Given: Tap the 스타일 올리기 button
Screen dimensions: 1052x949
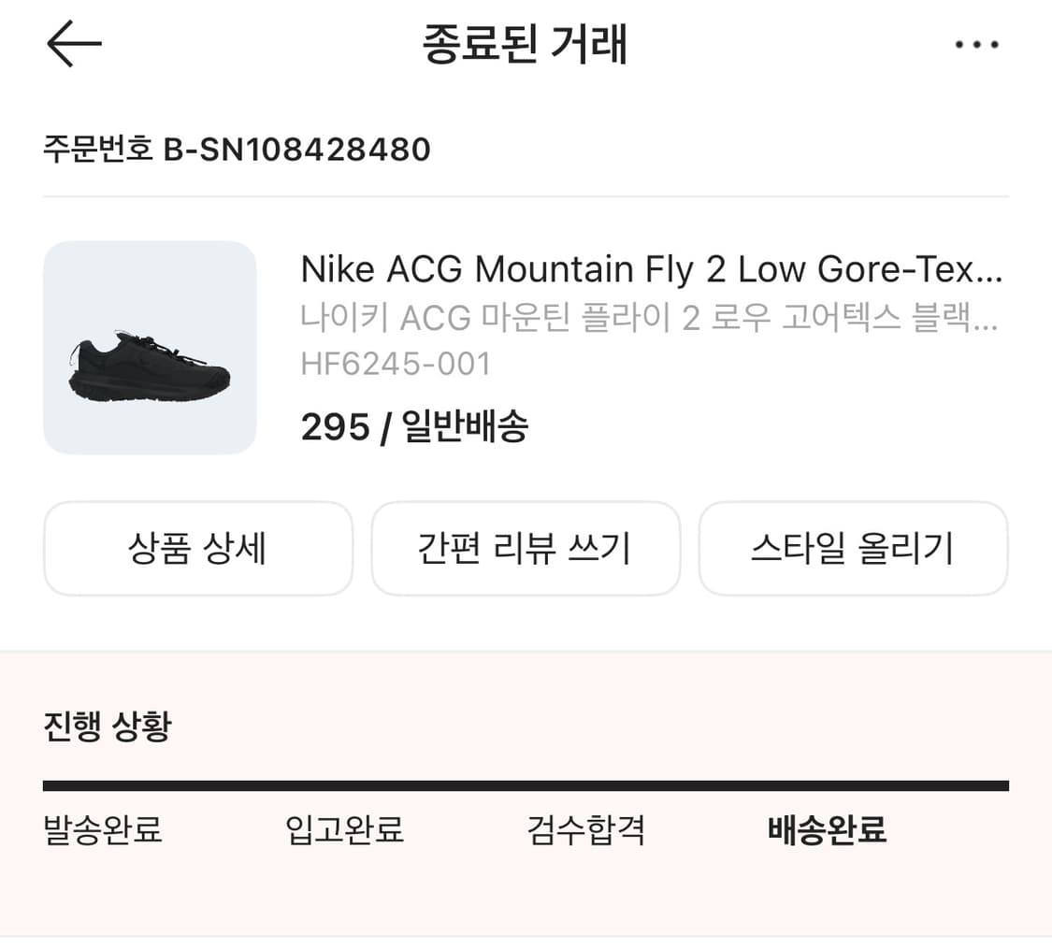Looking at the screenshot, I should point(853,549).
